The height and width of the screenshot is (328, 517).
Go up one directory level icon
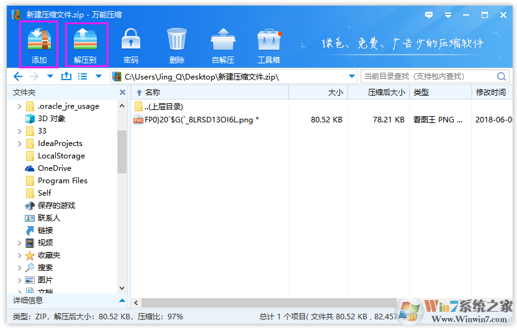(66, 76)
